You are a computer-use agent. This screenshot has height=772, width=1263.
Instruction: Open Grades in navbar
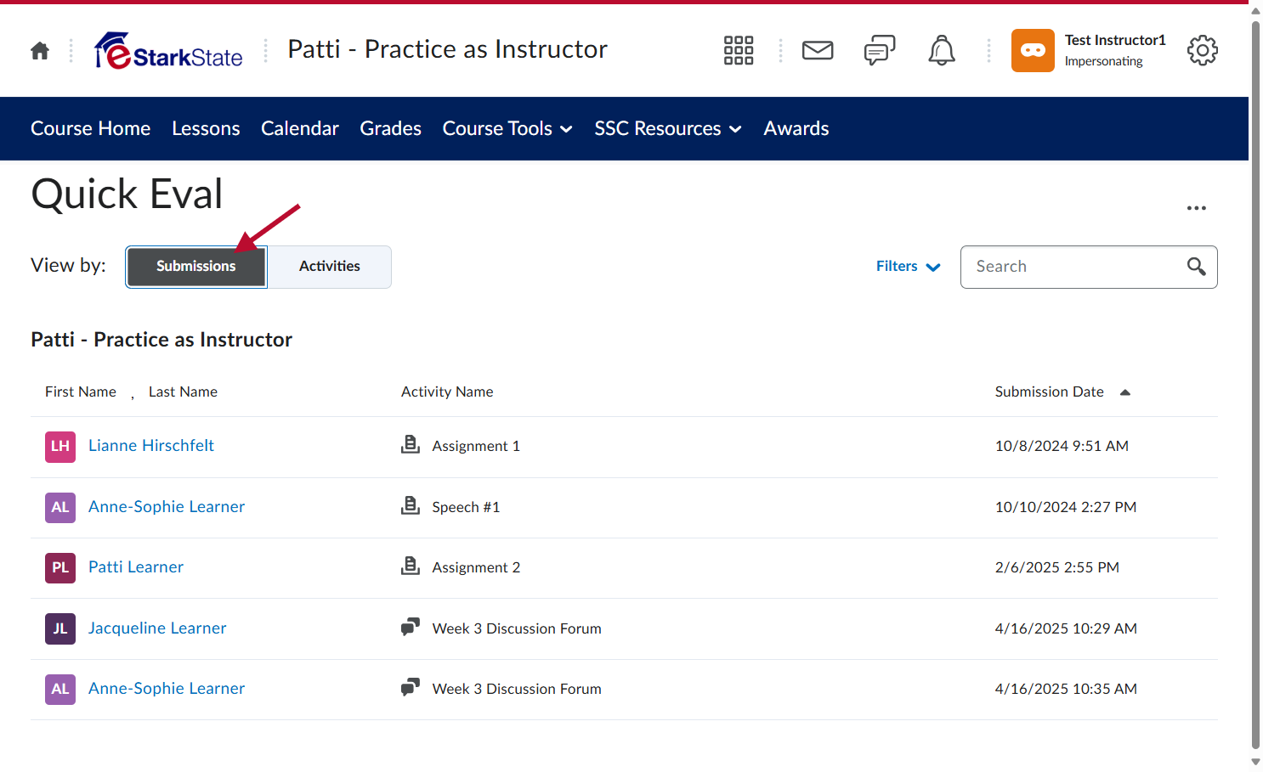391,128
